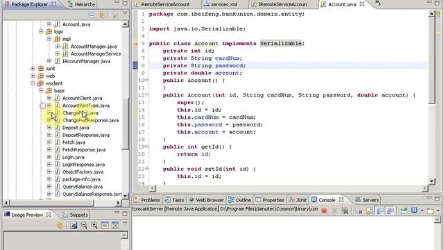
Task: Expand AccountManager.java in tree
Action: tap(58, 47)
